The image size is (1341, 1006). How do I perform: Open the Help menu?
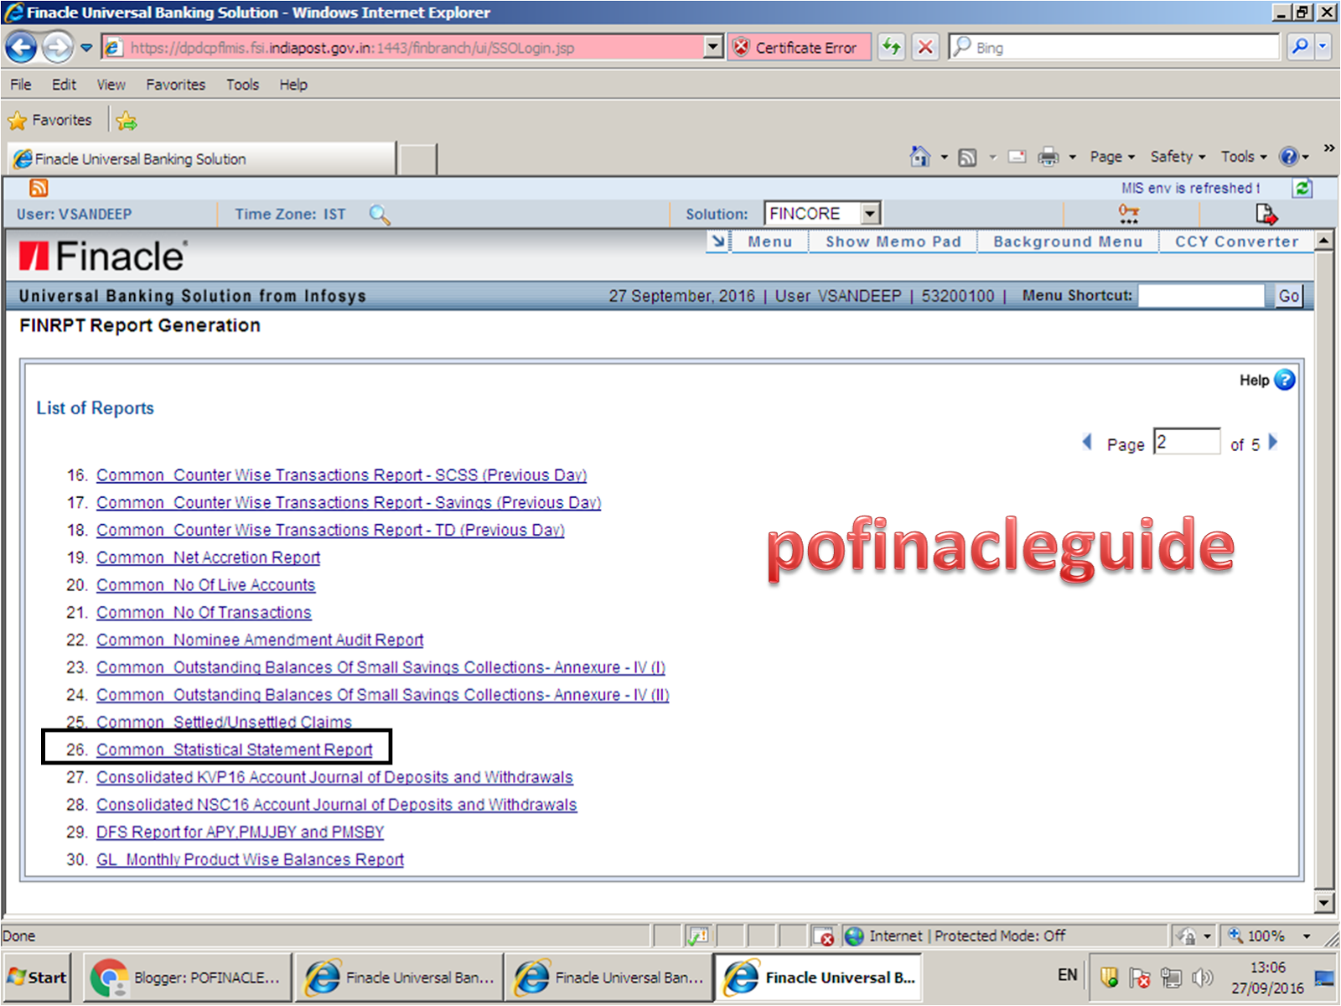point(293,85)
